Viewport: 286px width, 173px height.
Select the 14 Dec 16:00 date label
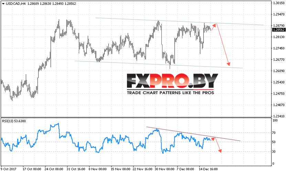point(208,169)
